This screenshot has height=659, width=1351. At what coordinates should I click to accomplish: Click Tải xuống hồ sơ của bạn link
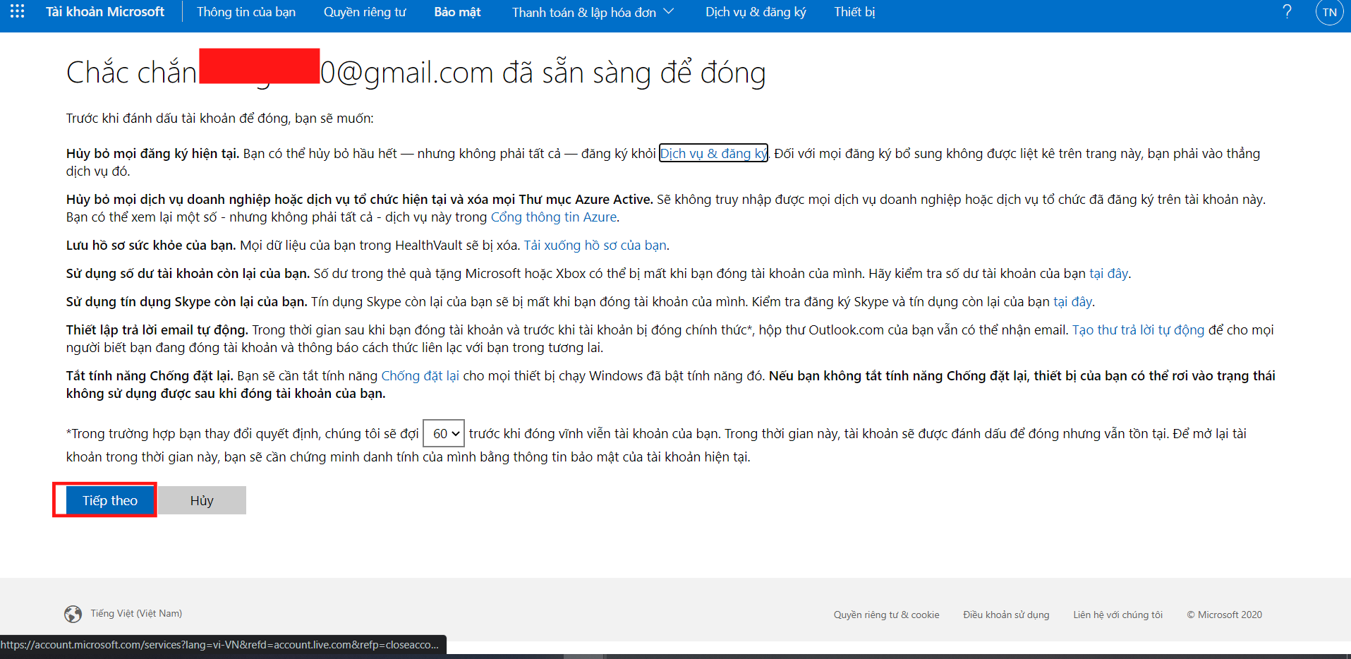(595, 246)
